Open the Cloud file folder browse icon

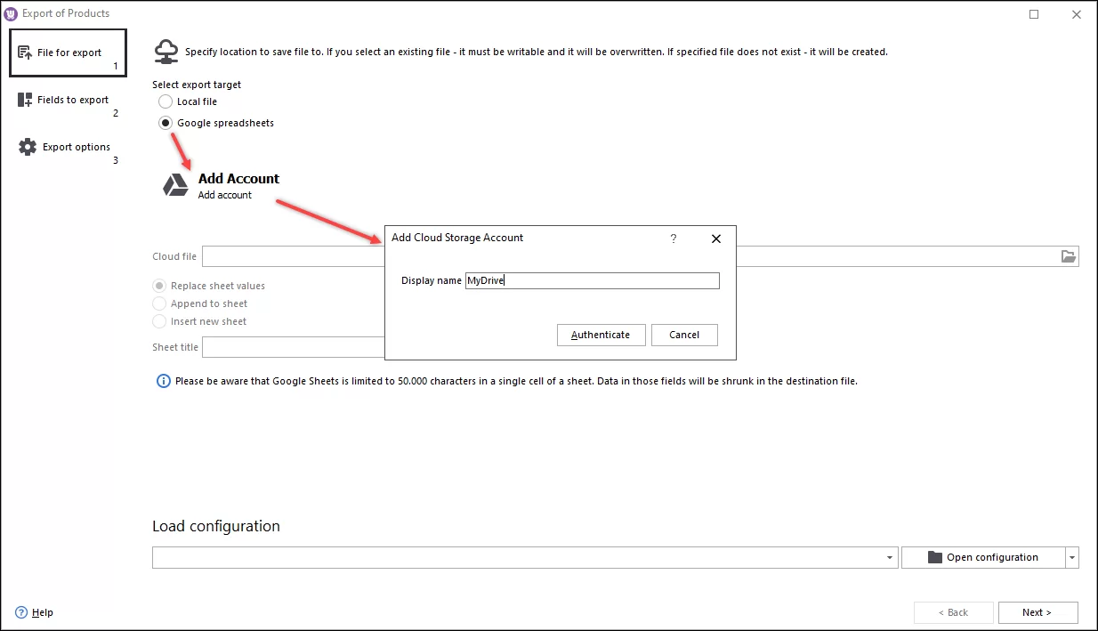(x=1068, y=256)
